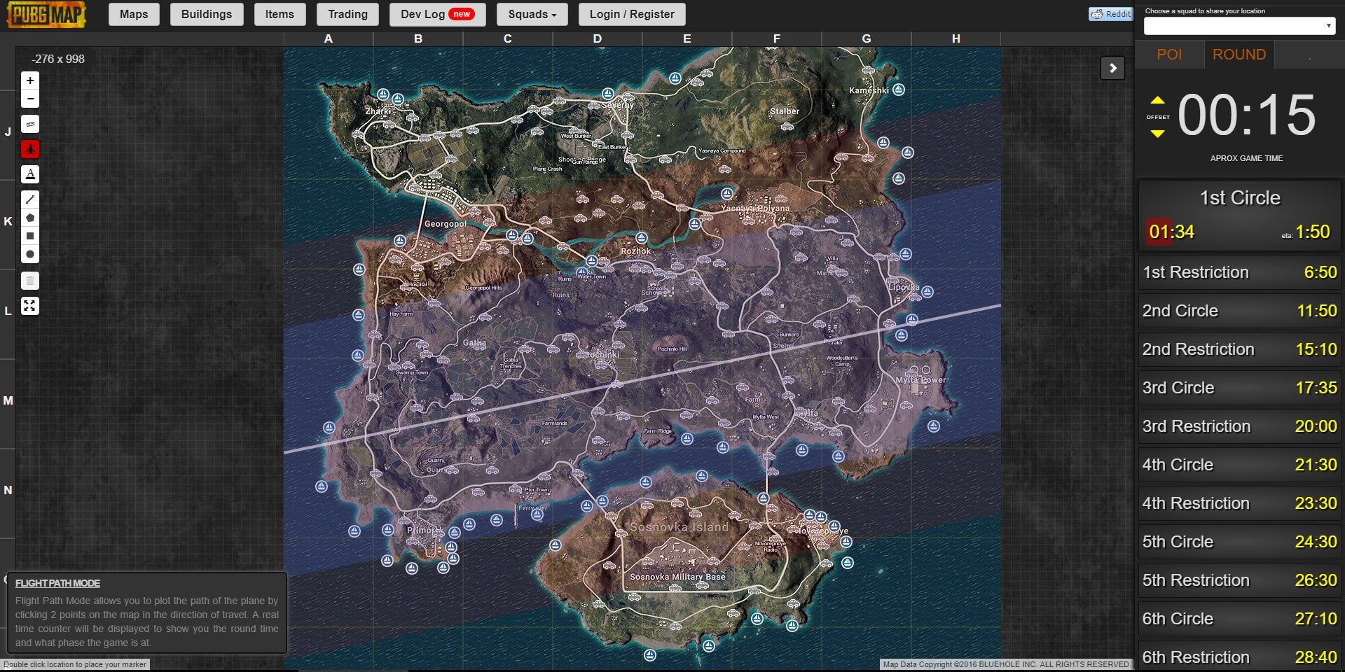Click the 6th Circle 27:10 row

point(1239,619)
